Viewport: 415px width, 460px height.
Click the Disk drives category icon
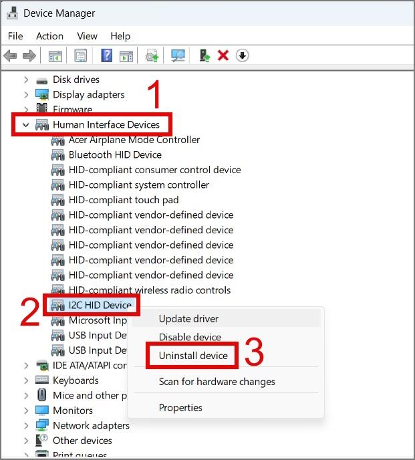[x=42, y=80]
